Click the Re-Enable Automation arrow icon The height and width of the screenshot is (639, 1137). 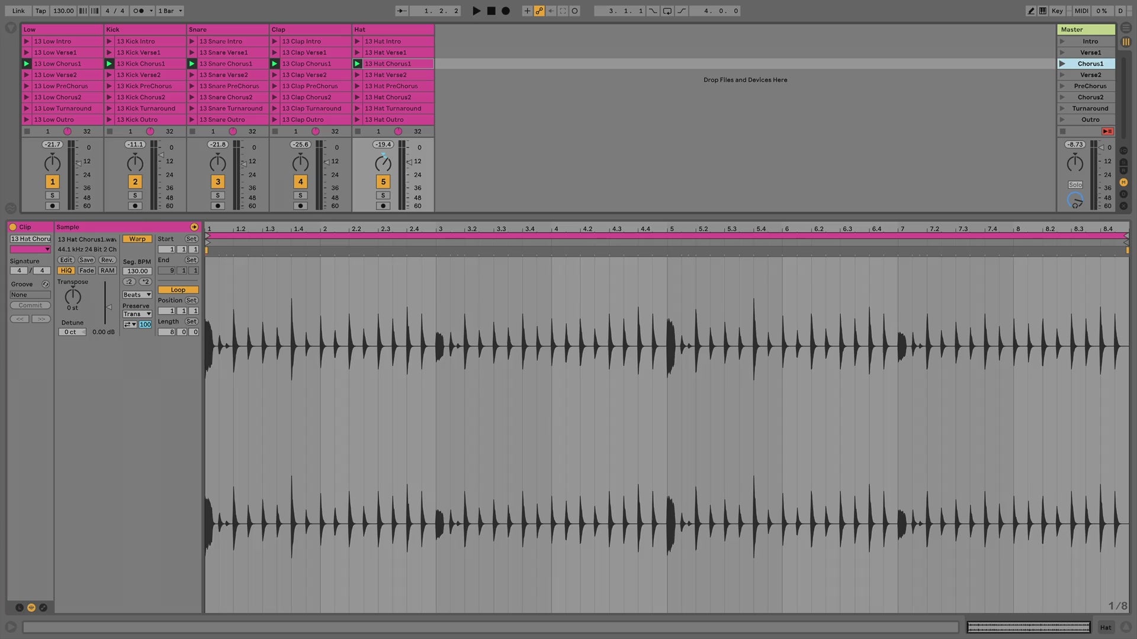click(551, 11)
